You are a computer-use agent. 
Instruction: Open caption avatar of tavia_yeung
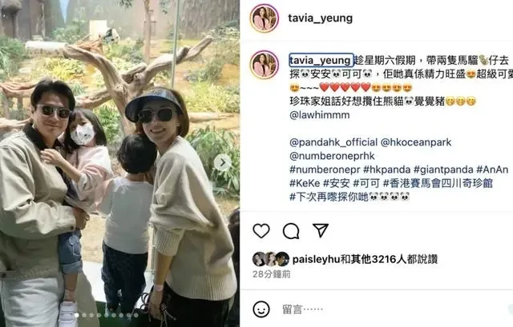click(x=265, y=65)
